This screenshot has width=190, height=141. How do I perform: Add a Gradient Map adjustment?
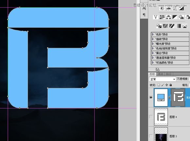pos(179,26)
